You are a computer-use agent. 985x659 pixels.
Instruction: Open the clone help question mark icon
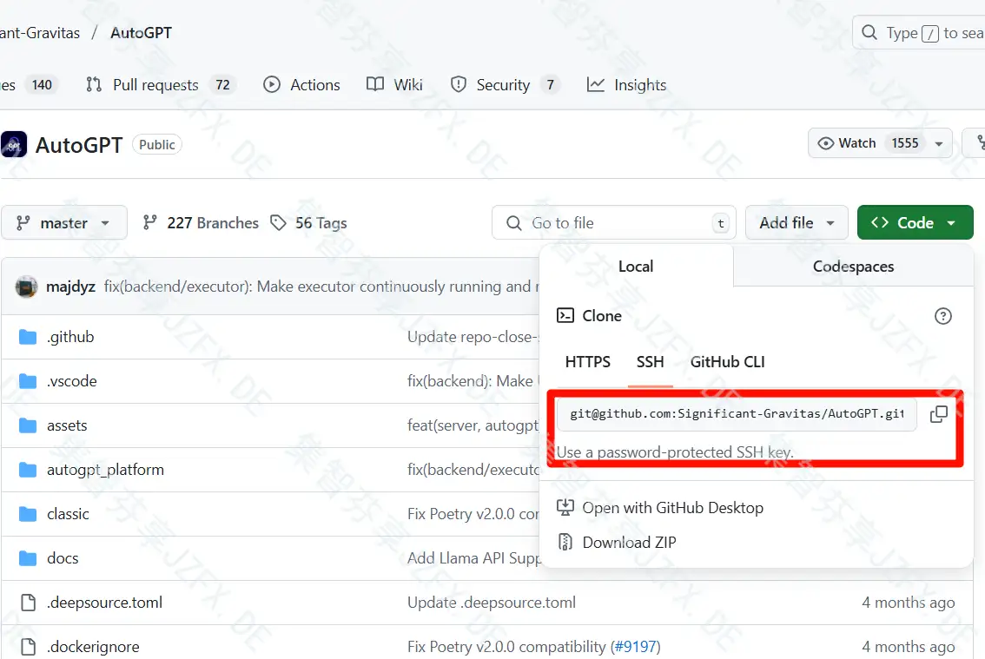coord(943,316)
